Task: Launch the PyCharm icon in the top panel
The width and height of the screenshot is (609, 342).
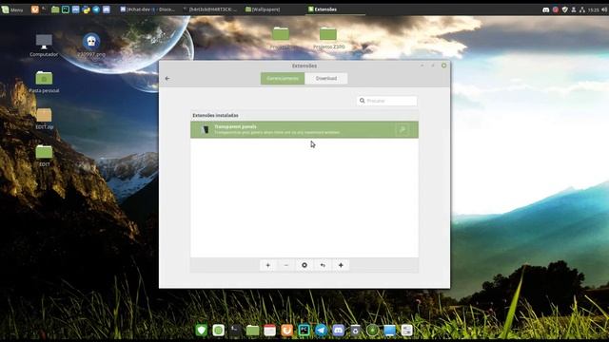Action: click(66, 9)
